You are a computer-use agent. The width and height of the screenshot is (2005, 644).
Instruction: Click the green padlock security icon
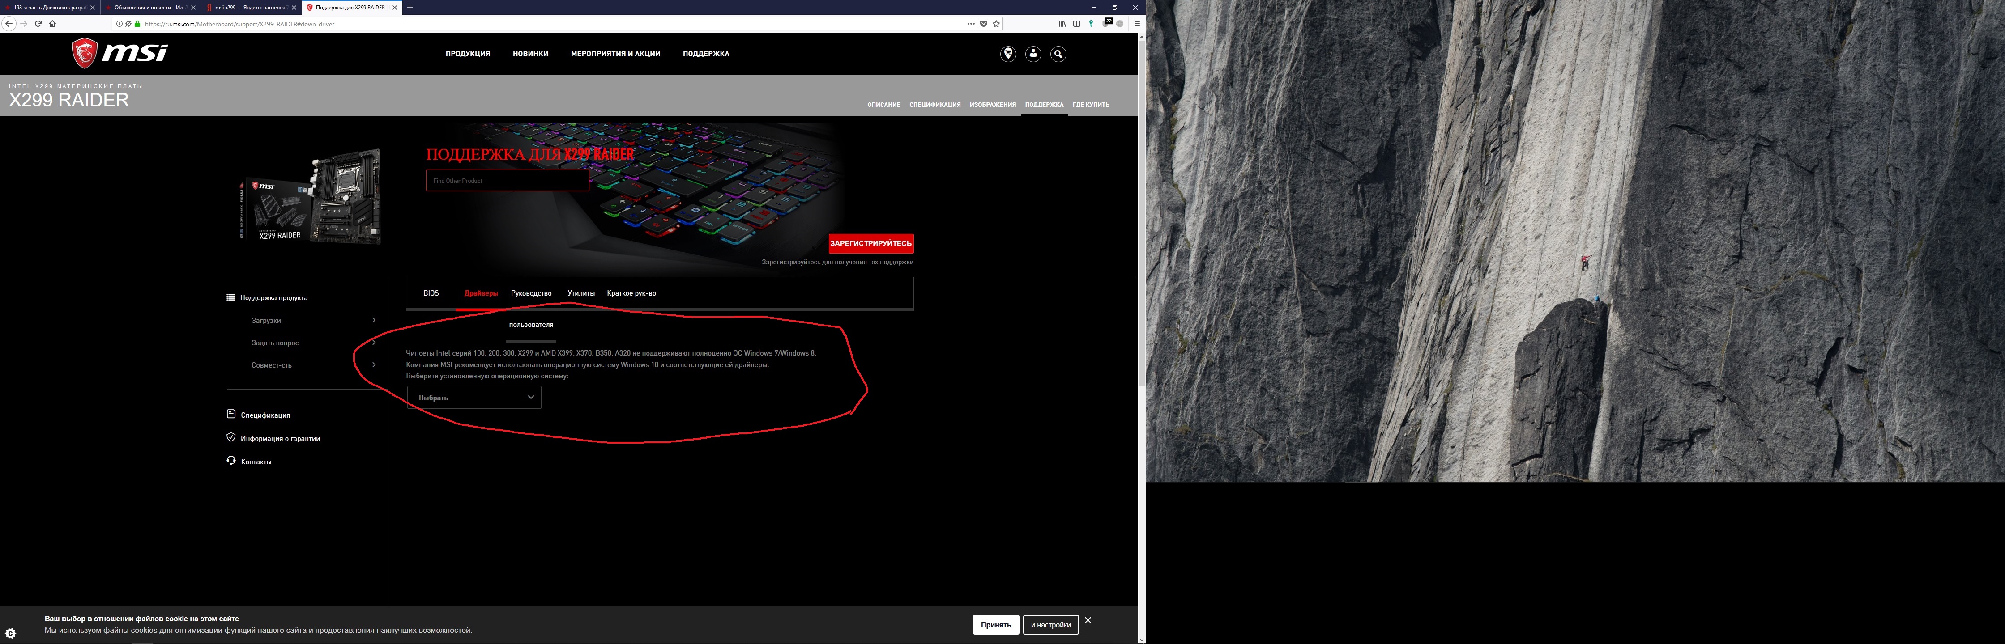click(138, 24)
